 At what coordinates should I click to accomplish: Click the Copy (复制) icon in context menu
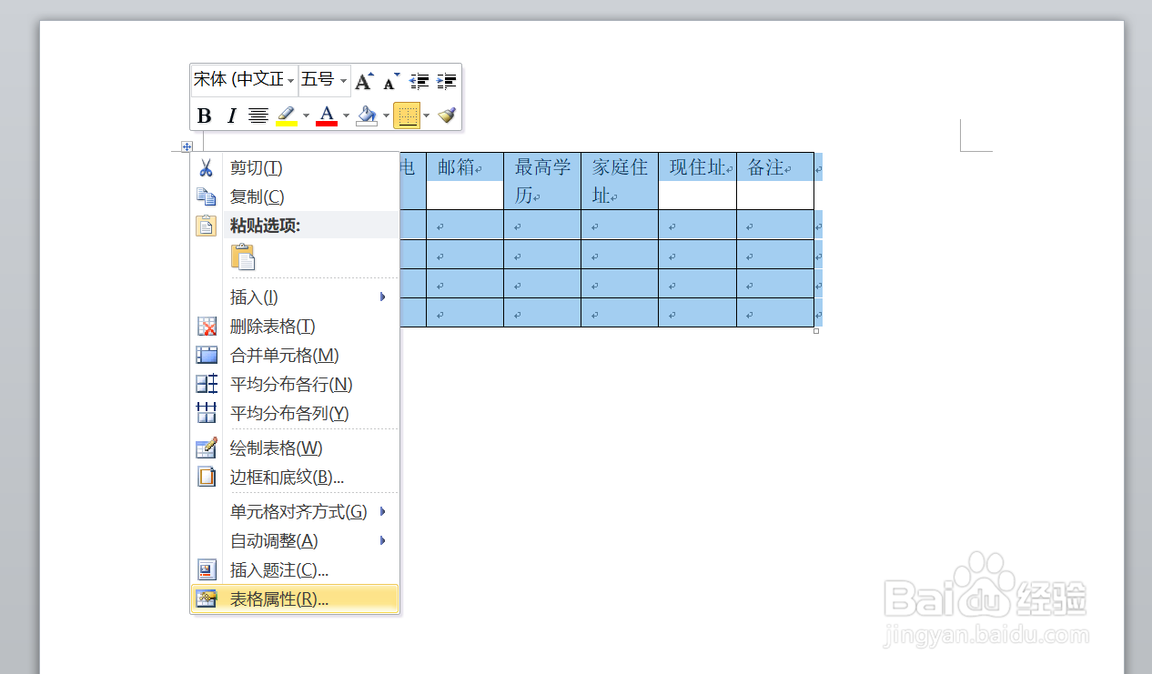(207, 196)
